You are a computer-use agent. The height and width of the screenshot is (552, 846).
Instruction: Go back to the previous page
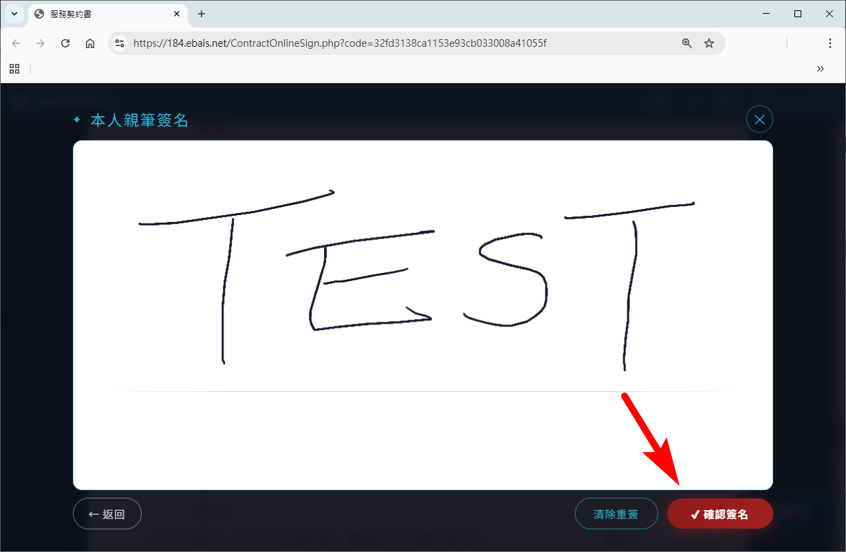(16, 43)
